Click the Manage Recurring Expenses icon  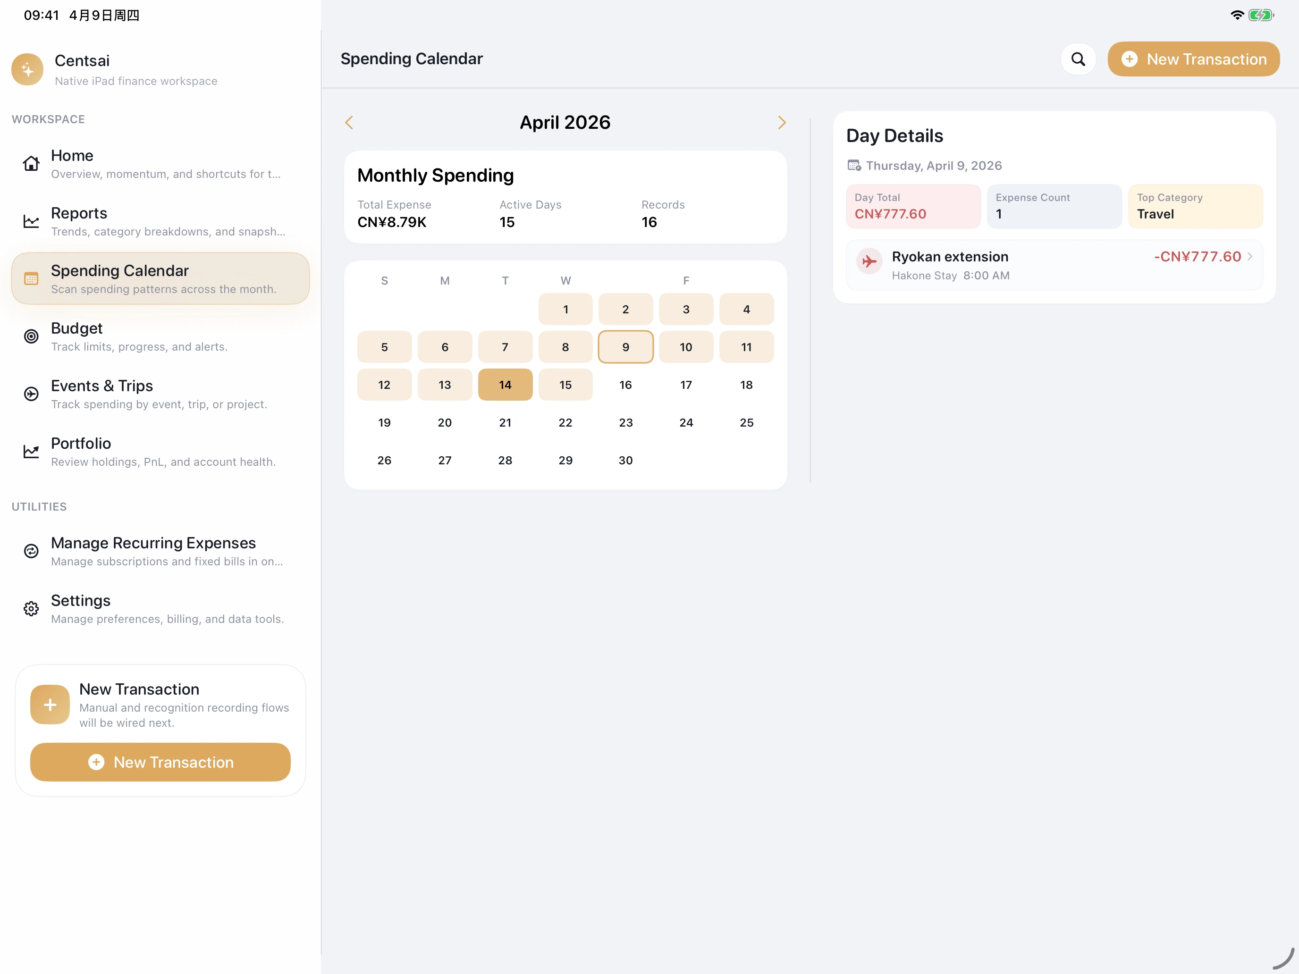(31, 551)
